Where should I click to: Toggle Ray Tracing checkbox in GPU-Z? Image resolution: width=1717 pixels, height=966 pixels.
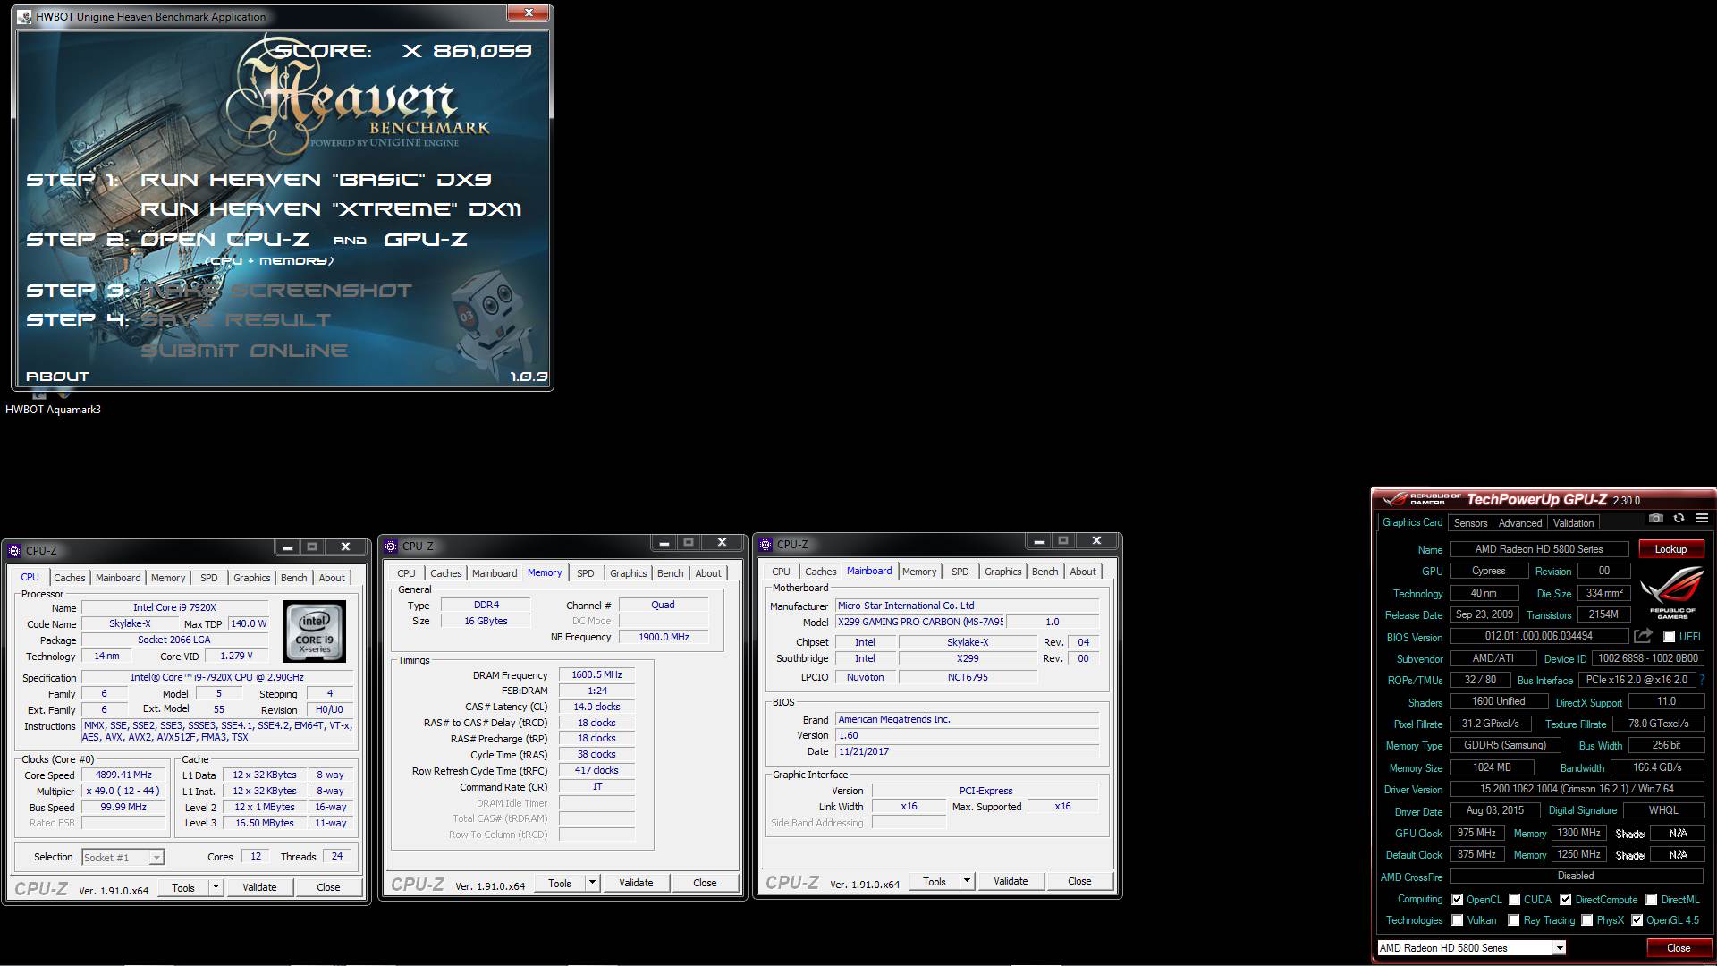pos(1514,920)
